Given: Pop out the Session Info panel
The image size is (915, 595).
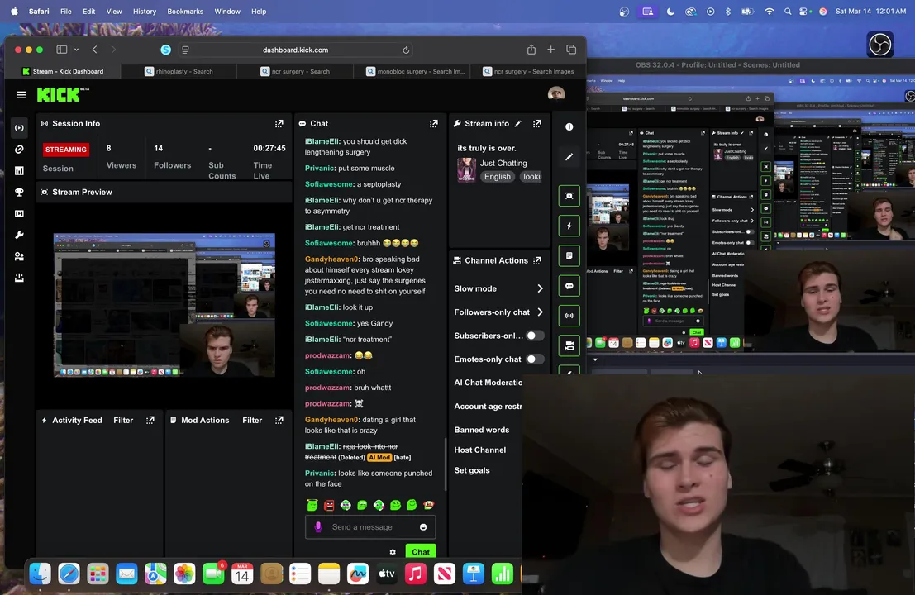Looking at the screenshot, I should pos(279,124).
